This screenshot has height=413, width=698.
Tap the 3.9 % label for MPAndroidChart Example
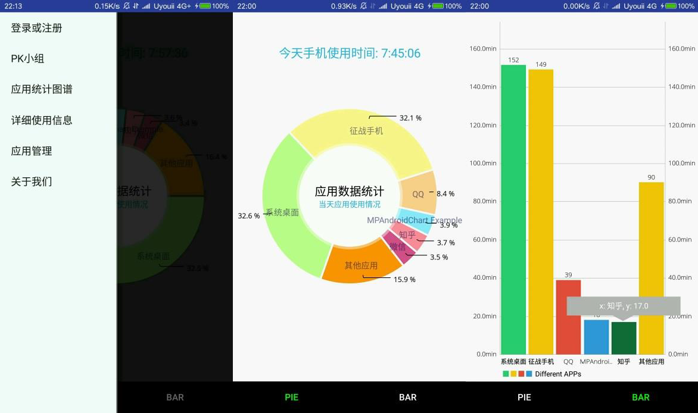(448, 225)
